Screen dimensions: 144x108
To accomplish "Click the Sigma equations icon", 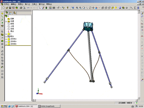I will point(135,8).
